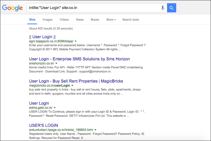Open the "USER'S LOGIN" result
Viewport: 211px width, 141px height.
(43, 125)
